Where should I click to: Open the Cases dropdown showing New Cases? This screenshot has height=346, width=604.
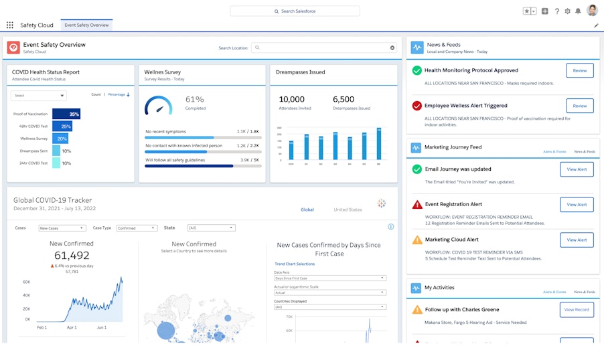pos(62,228)
